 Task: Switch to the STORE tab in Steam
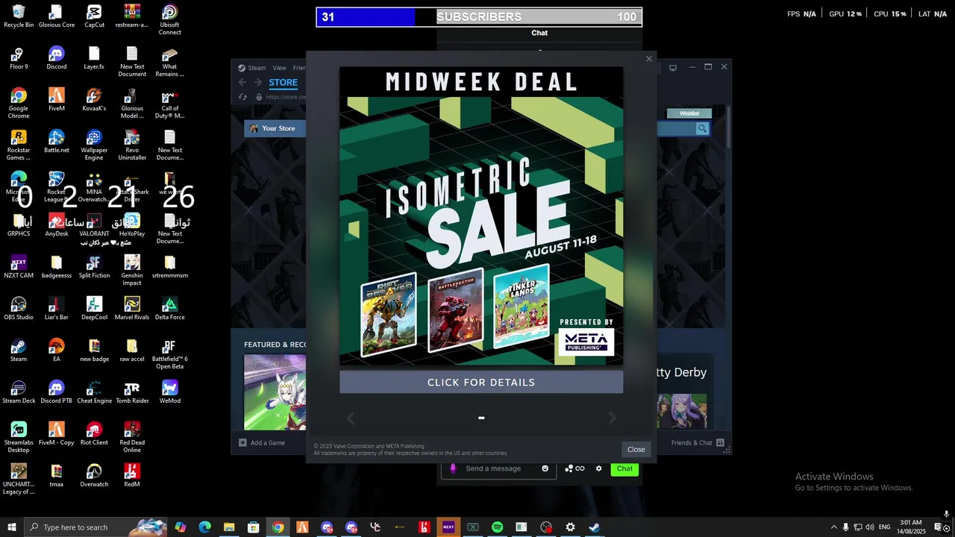pos(283,83)
